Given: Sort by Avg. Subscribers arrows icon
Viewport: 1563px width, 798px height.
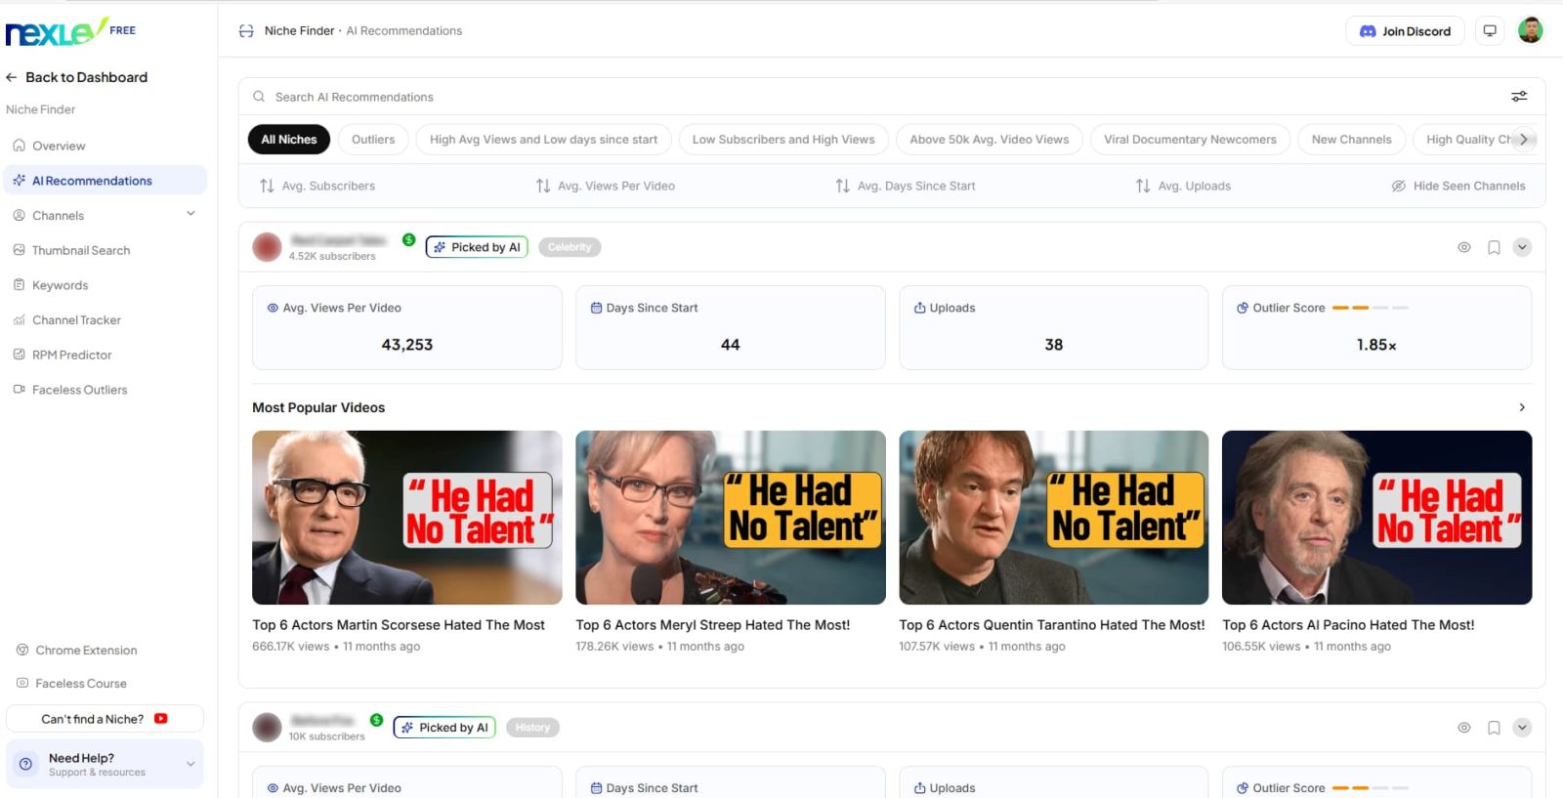Looking at the screenshot, I should click(x=267, y=186).
